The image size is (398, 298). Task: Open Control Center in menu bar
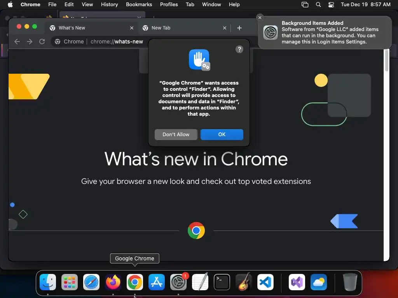(331, 5)
